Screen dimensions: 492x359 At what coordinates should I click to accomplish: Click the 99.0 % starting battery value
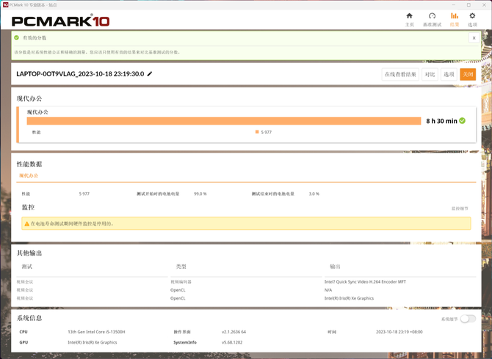[200, 193]
